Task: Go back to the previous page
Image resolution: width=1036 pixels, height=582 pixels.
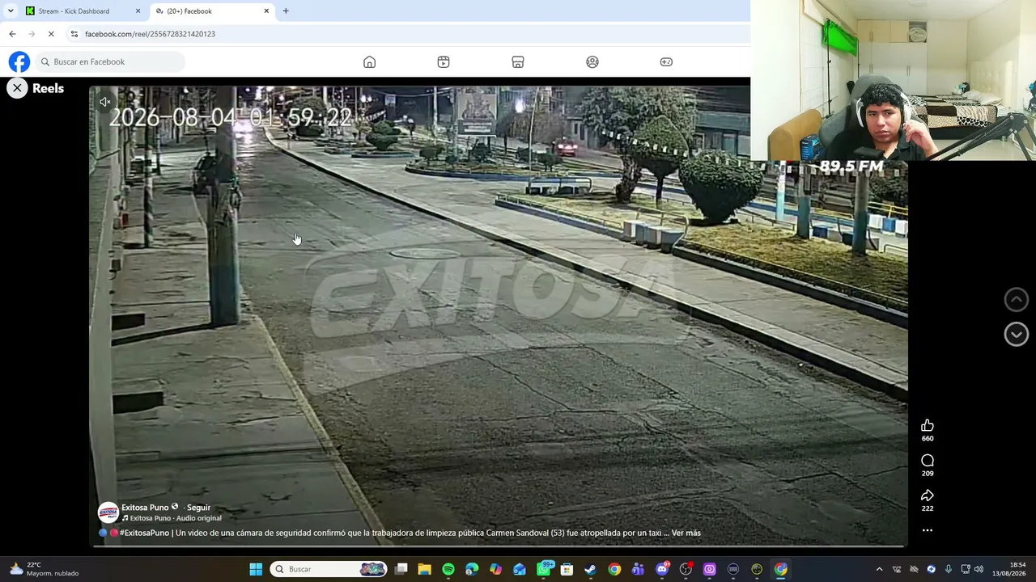Action: coord(12,34)
